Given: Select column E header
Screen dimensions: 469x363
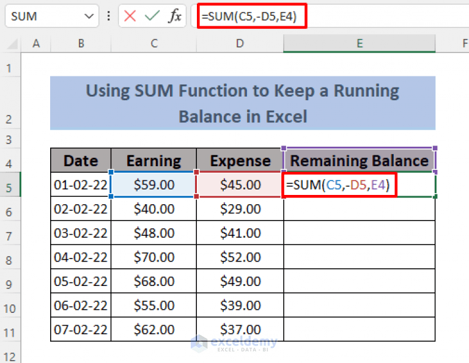Looking at the screenshot, I should 360,43.
